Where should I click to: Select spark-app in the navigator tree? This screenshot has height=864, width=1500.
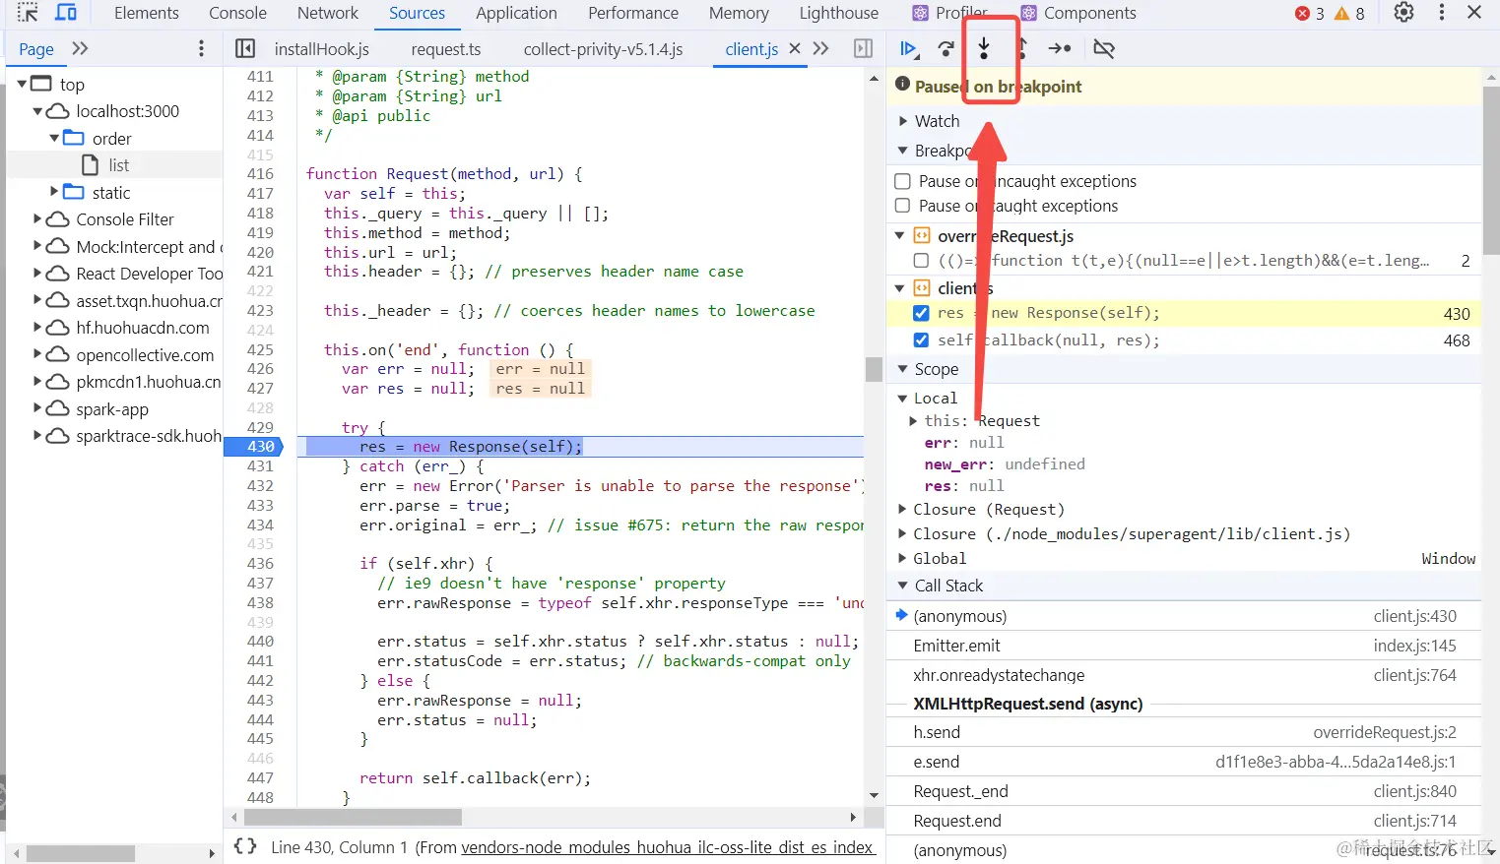pyautogui.click(x=114, y=408)
